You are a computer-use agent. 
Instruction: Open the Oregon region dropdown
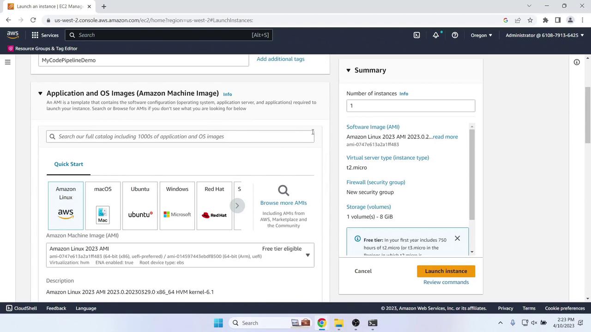click(482, 35)
